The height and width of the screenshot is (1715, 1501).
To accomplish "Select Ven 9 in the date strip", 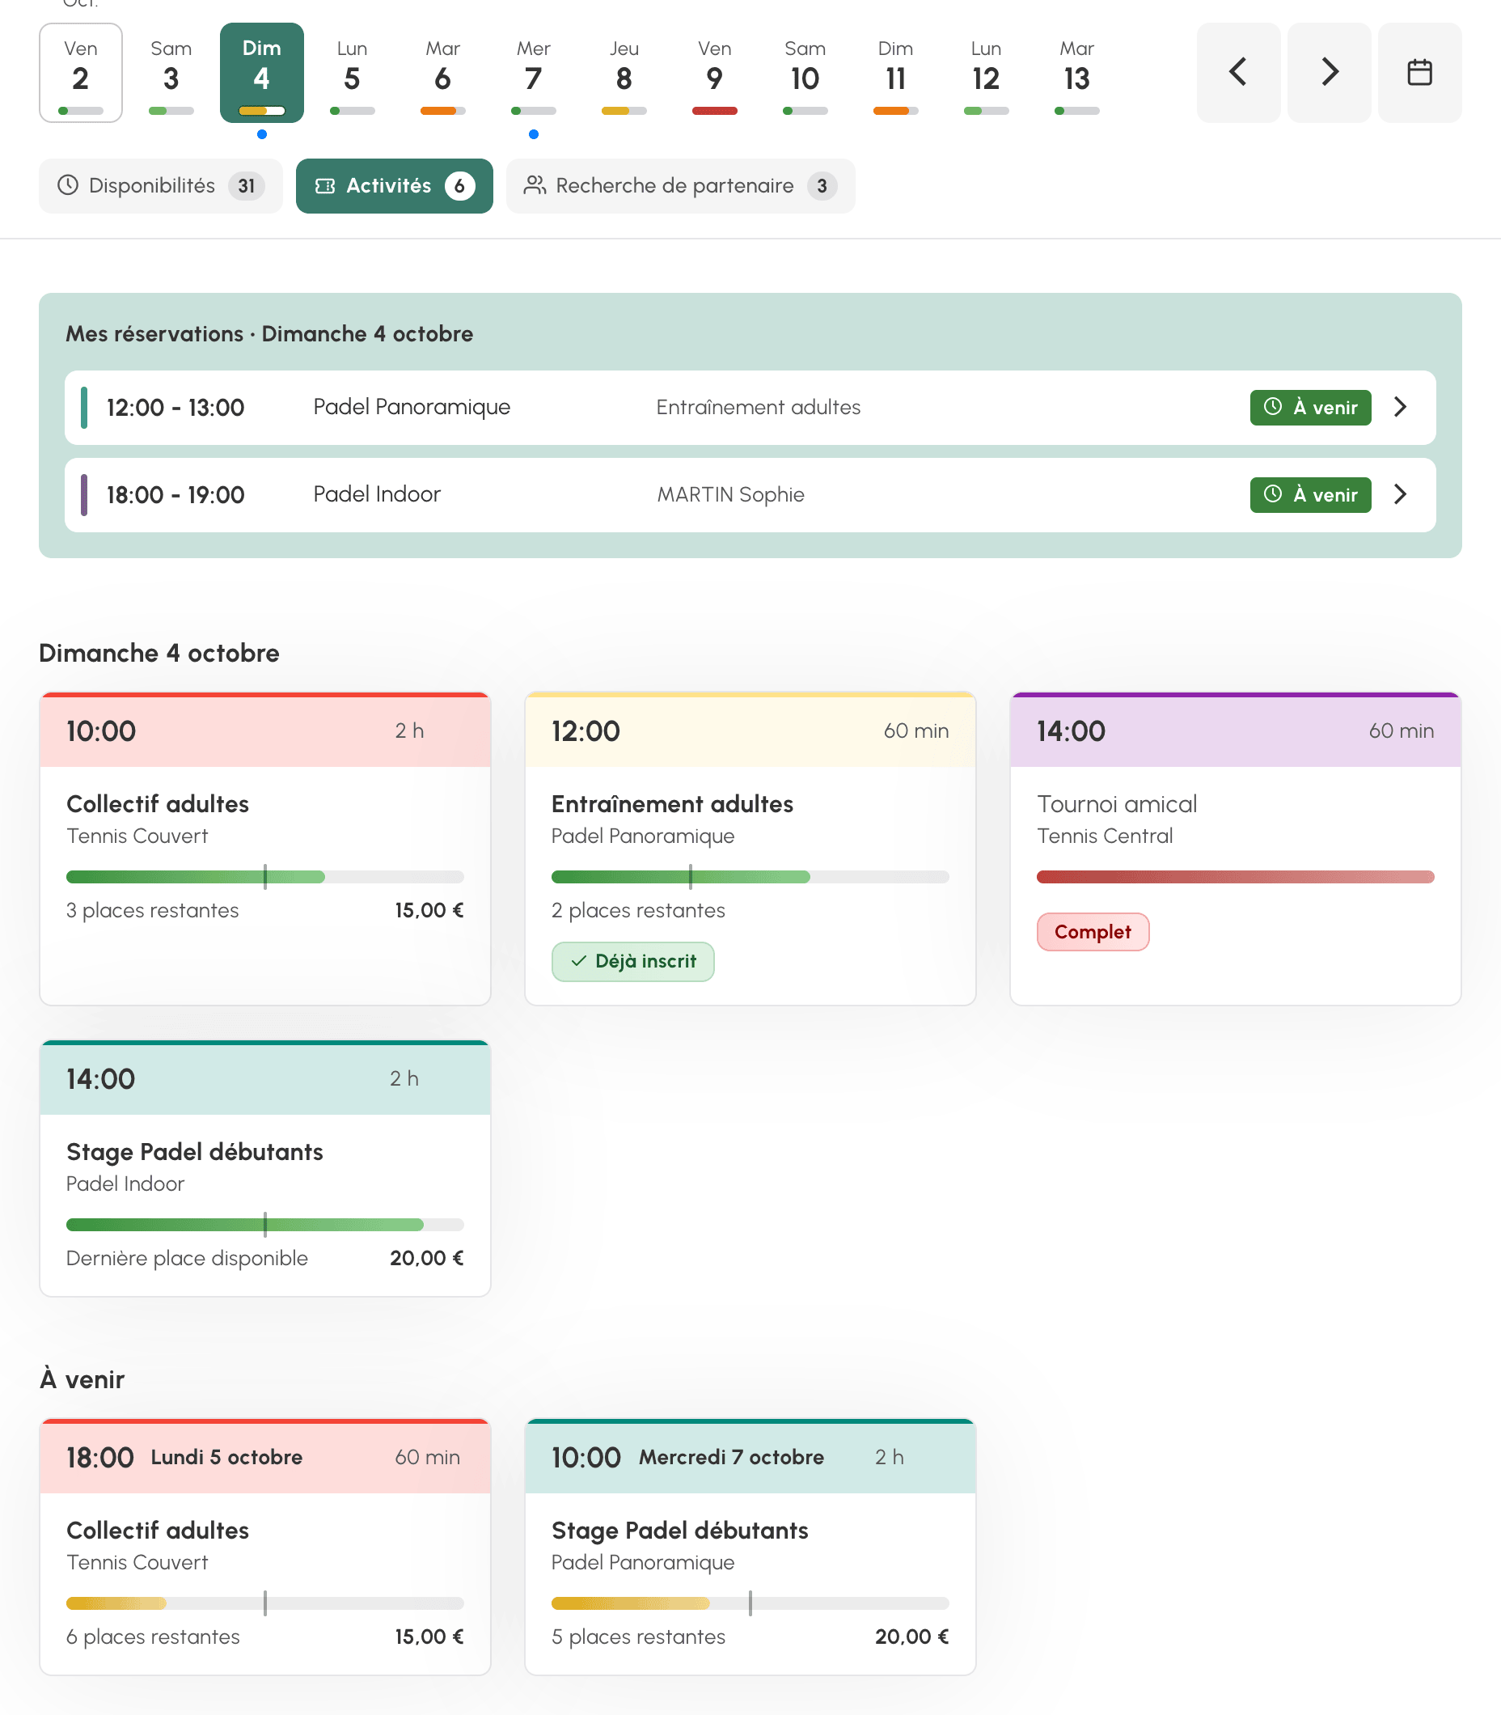I will click(x=714, y=73).
